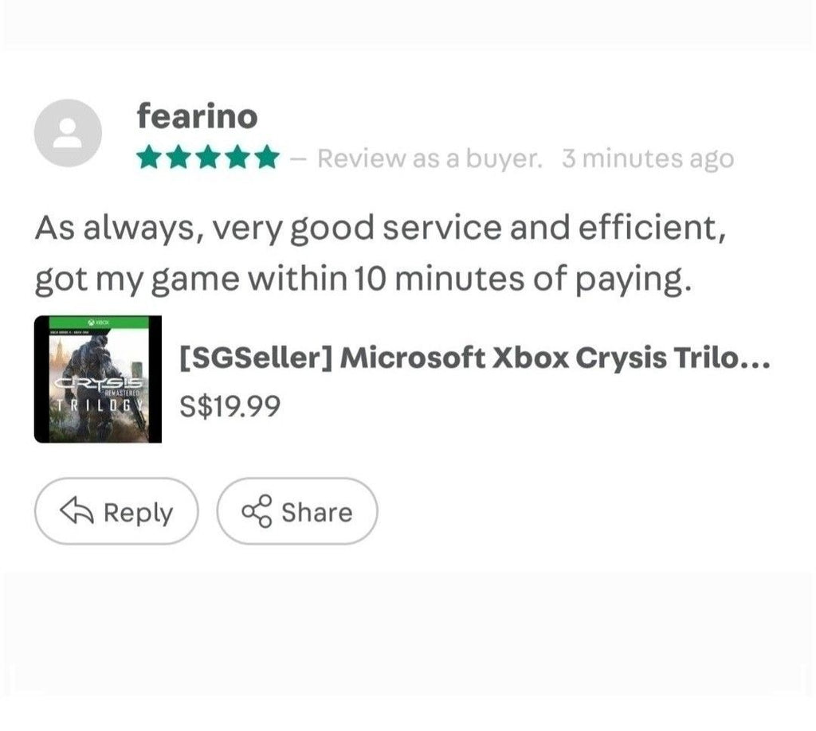Click the '3 minutes ago' timestamp
The height and width of the screenshot is (731, 816).
point(648,158)
